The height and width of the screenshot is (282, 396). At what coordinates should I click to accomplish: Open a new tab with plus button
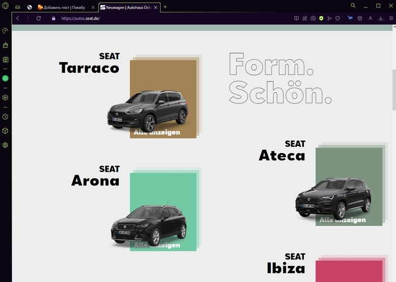click(165, 7)
